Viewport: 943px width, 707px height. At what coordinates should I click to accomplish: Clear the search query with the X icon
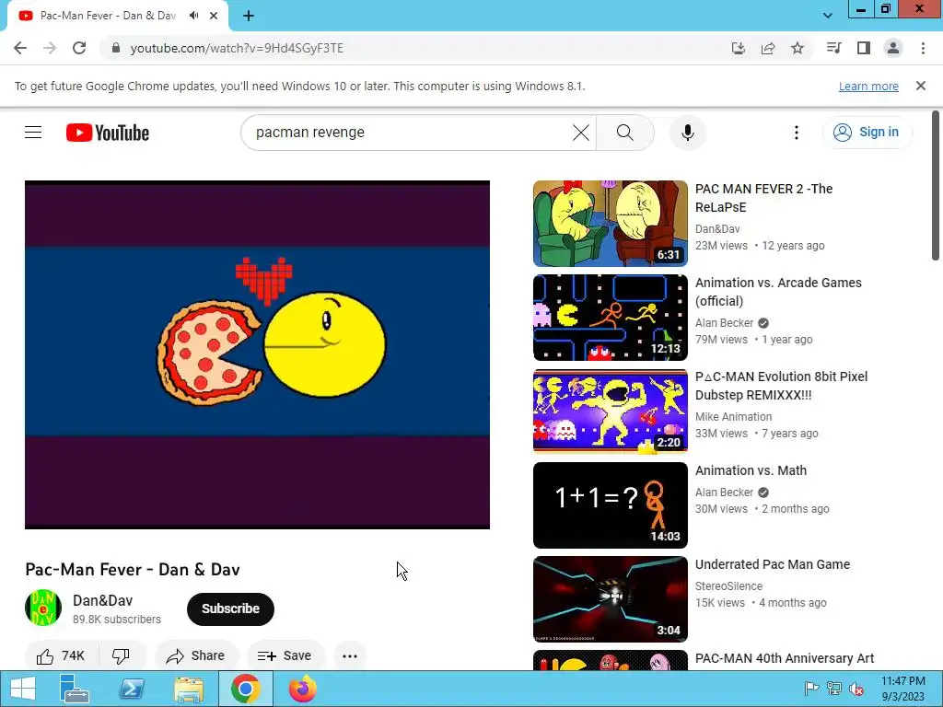[581, 133]
